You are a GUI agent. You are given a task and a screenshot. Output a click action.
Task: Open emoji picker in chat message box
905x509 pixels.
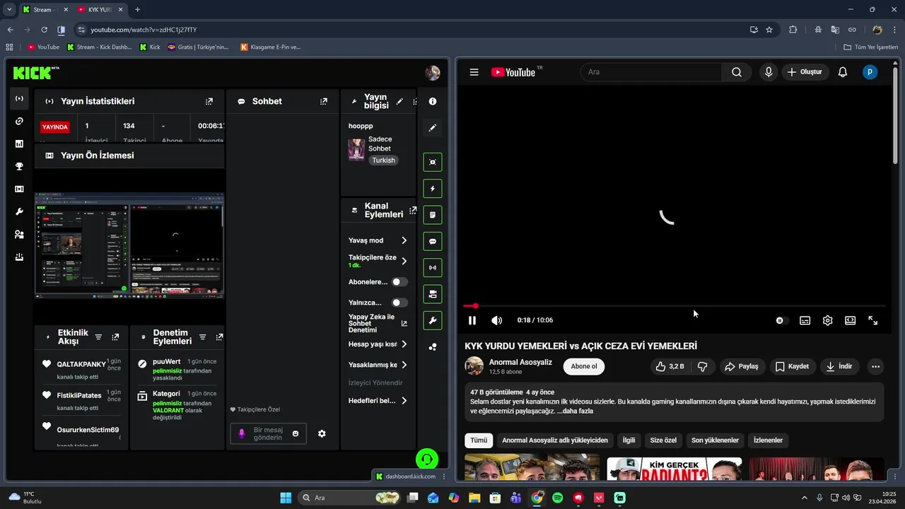click(296, 433)
